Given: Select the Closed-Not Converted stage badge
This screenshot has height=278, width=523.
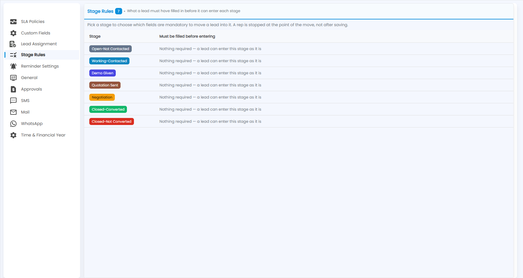Looking at the screenshot, I should (x=112, y=121).
